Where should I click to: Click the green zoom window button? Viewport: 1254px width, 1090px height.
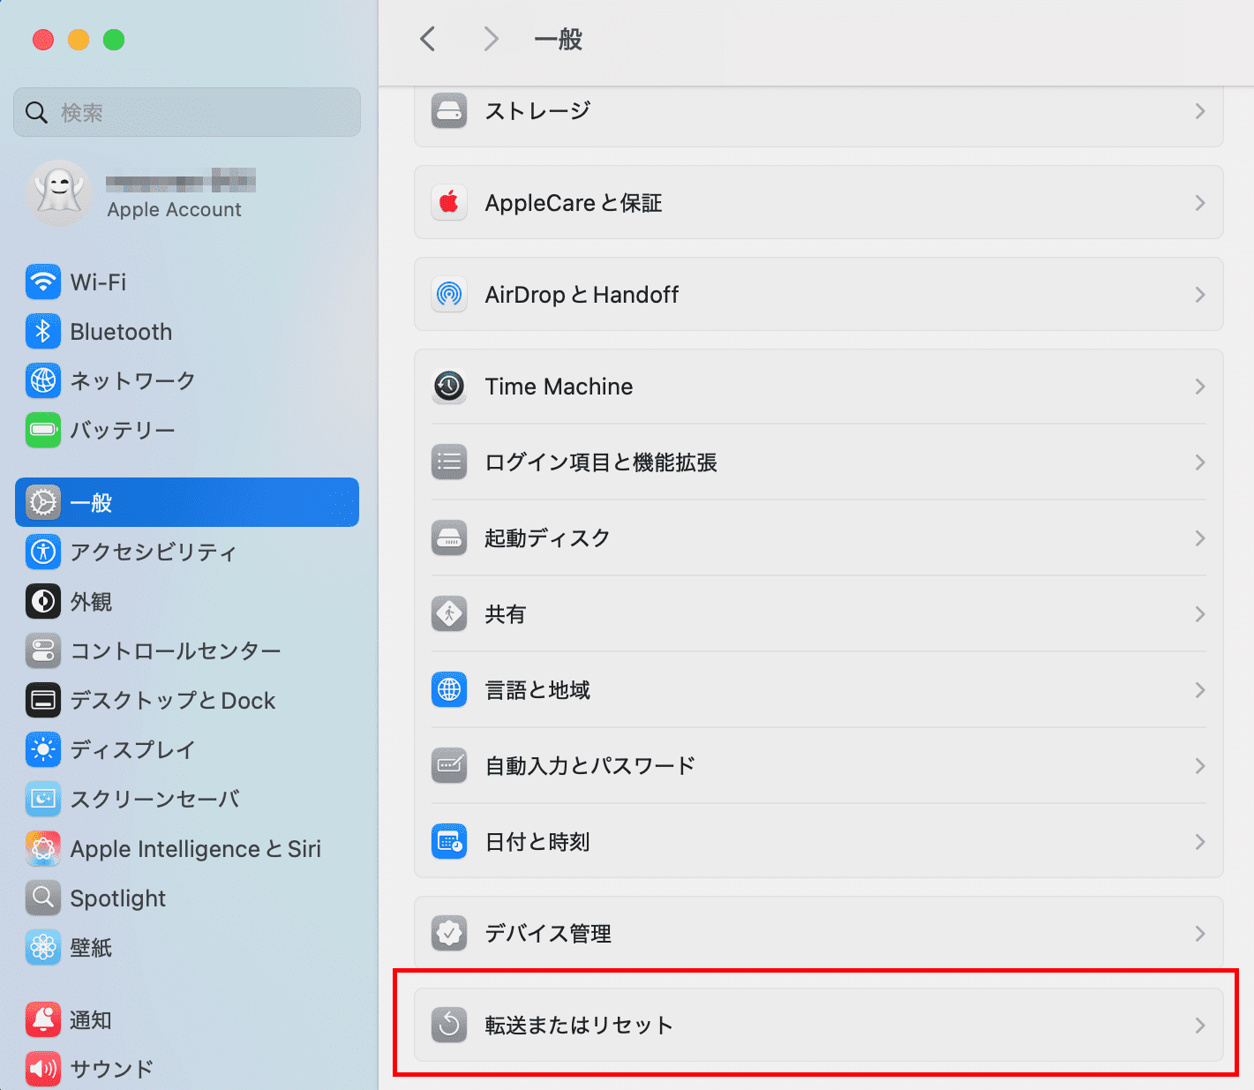(114, 40)
